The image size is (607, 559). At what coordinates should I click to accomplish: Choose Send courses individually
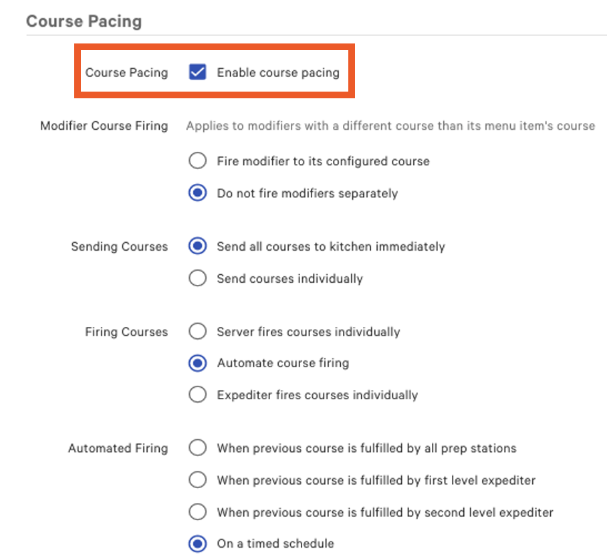point(198,278)
